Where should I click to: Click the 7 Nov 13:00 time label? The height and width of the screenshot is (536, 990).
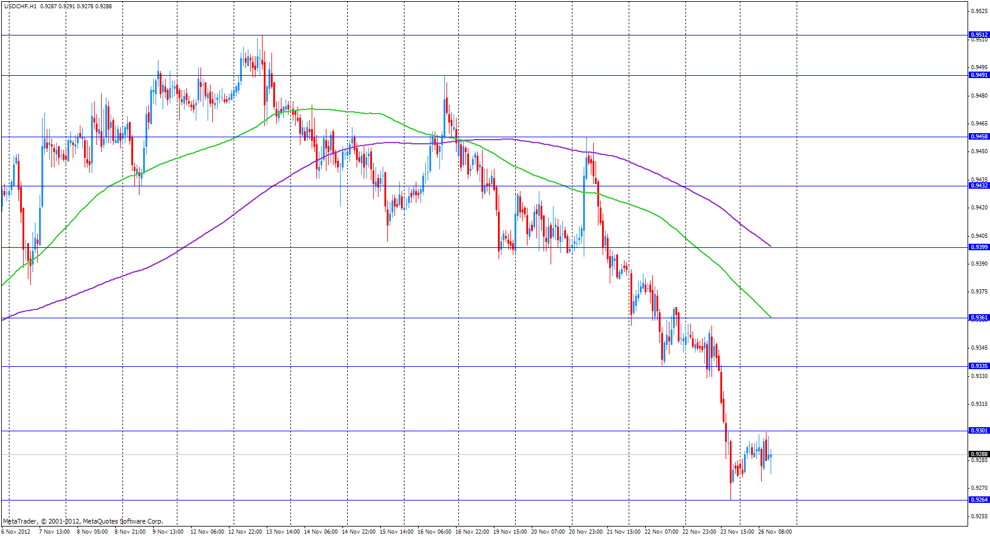[54, 532]
